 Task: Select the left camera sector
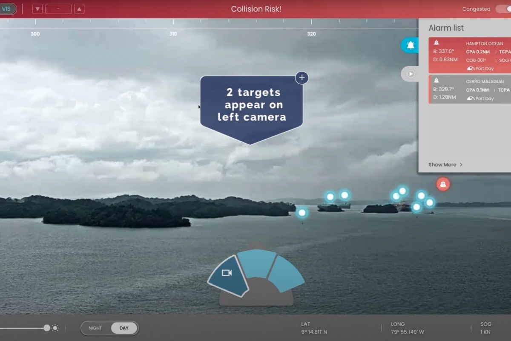point(227,275)
